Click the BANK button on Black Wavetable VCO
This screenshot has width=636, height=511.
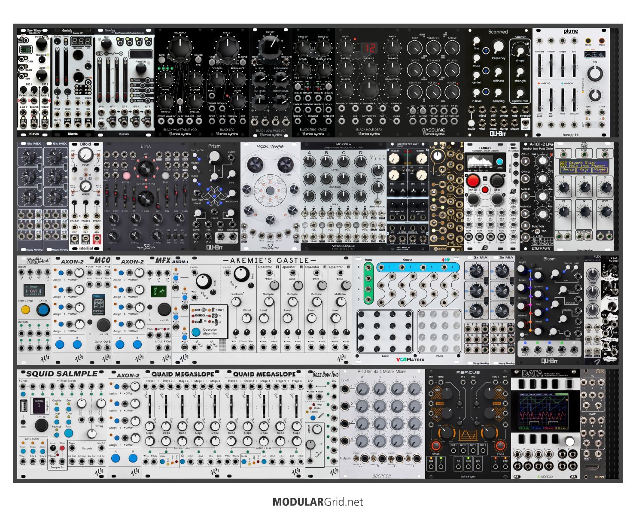[x=162, y=60]
